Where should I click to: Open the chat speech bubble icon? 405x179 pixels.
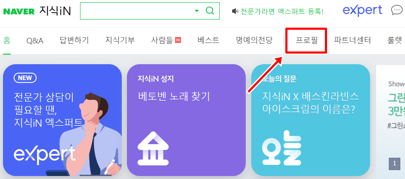(x=396, y=10)
